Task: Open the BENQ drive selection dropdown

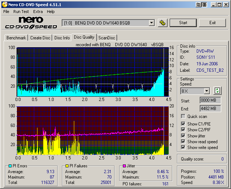Action: tap(152, 23)
